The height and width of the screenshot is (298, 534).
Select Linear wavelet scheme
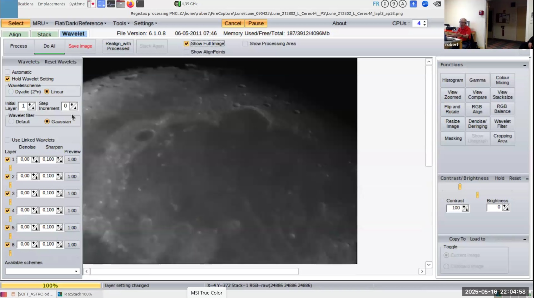click(47, 92)
